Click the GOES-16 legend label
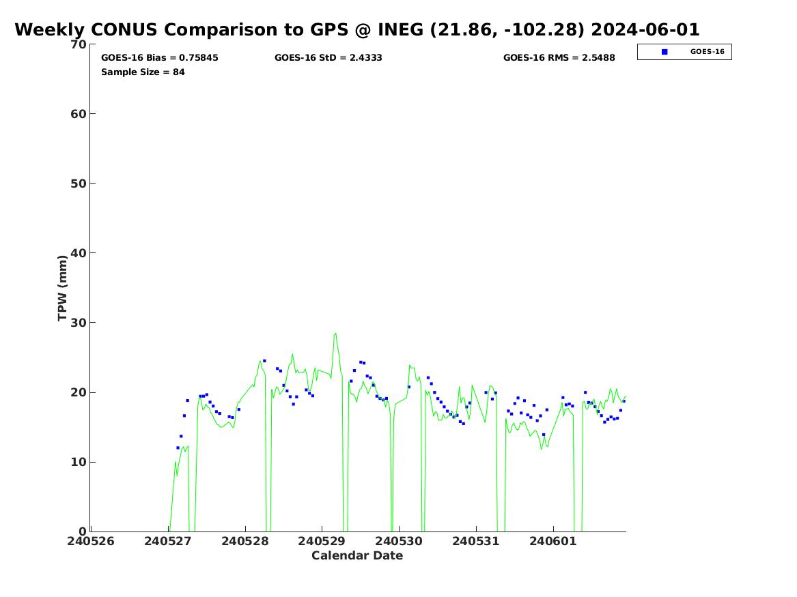Image resolution: width=797 pixels, height=597 pixels. click(707, 52)
